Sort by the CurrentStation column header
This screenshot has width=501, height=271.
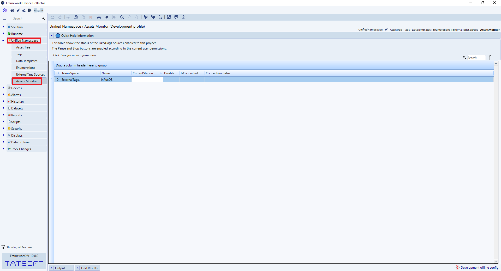pyautogui.click(x=143, y=73)
